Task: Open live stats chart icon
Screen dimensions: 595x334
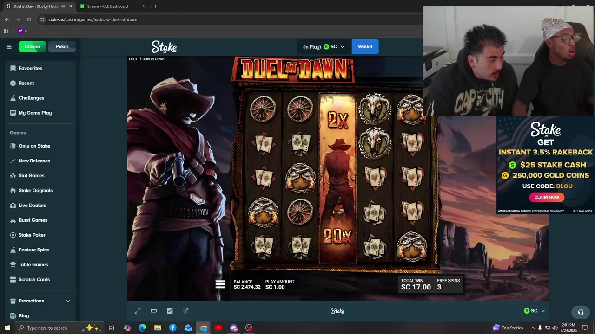Action: click(x=170, y=311)
